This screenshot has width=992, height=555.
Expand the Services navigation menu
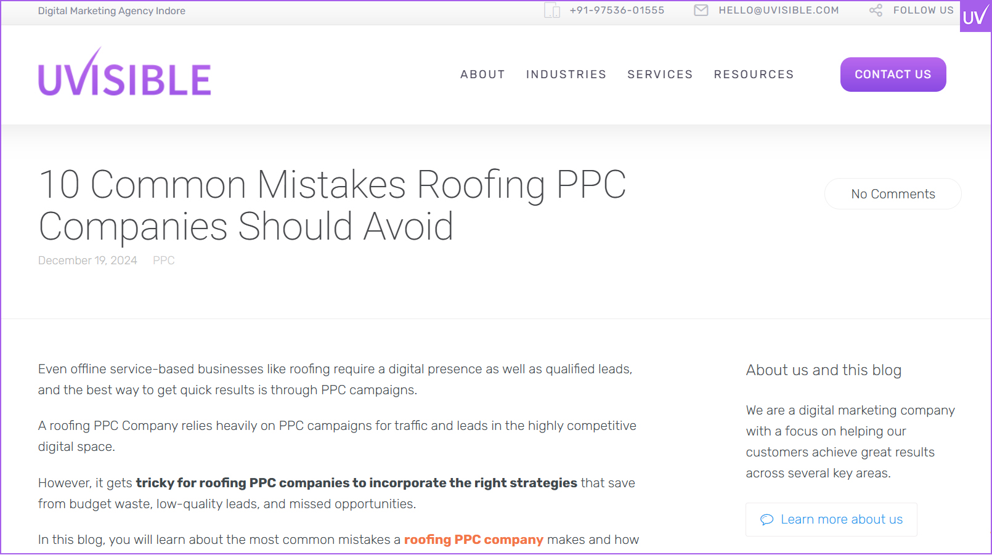(660, 75)
